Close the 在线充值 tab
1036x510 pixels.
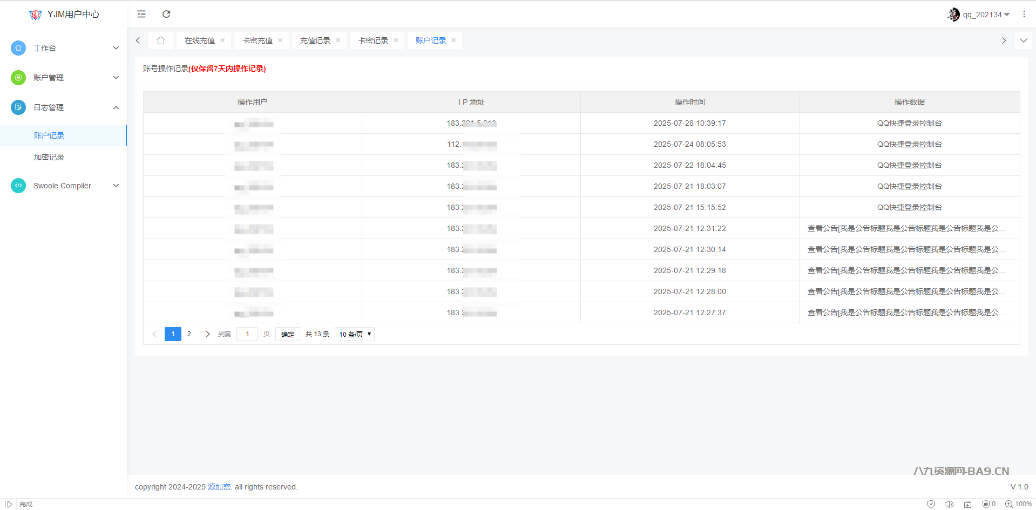[222, 40]
